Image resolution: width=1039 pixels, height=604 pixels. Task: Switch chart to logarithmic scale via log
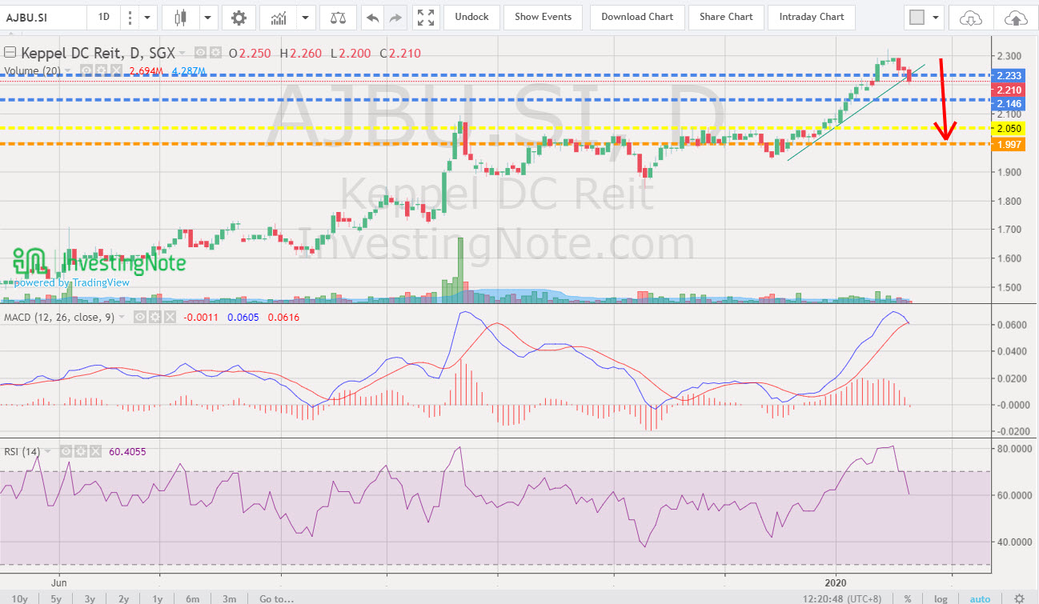coord(941,598)
